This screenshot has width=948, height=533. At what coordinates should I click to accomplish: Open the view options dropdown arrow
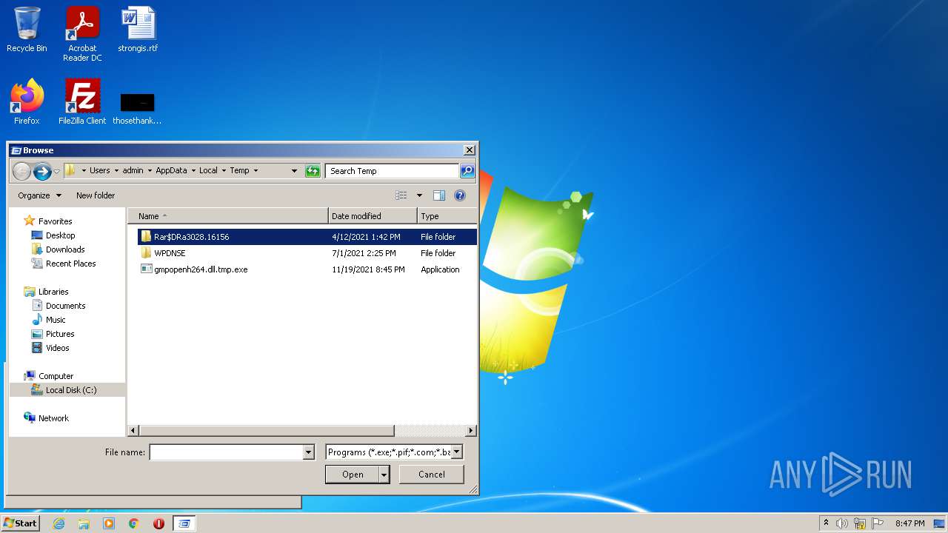[x=419, y=195]
